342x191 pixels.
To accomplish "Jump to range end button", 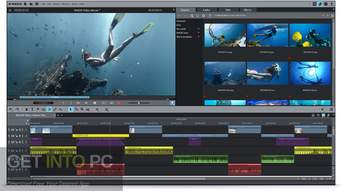I will pos(112,103).
